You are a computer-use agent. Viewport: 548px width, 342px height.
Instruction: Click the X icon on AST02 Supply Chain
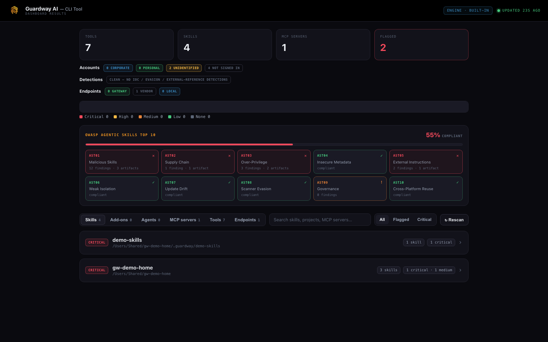(229, 156)
